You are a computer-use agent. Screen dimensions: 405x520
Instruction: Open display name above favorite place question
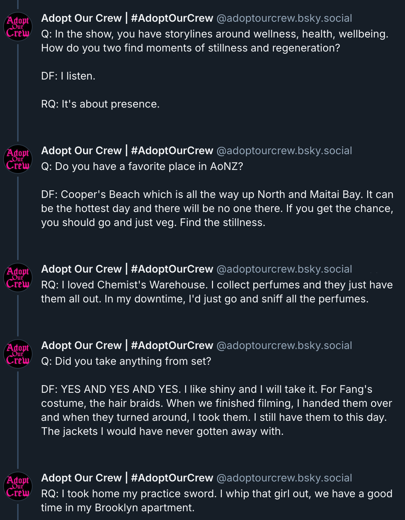pyautogui.click(x=127, y=151)
